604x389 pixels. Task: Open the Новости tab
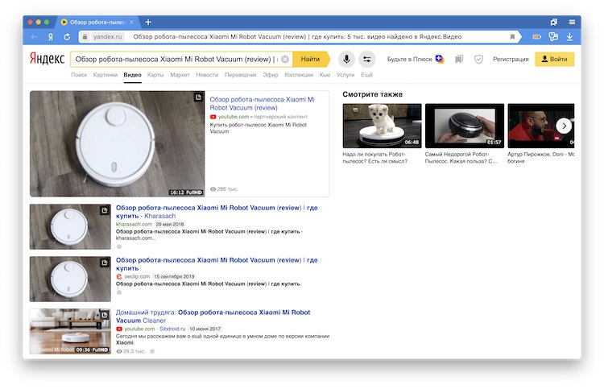tap(207, 75)
